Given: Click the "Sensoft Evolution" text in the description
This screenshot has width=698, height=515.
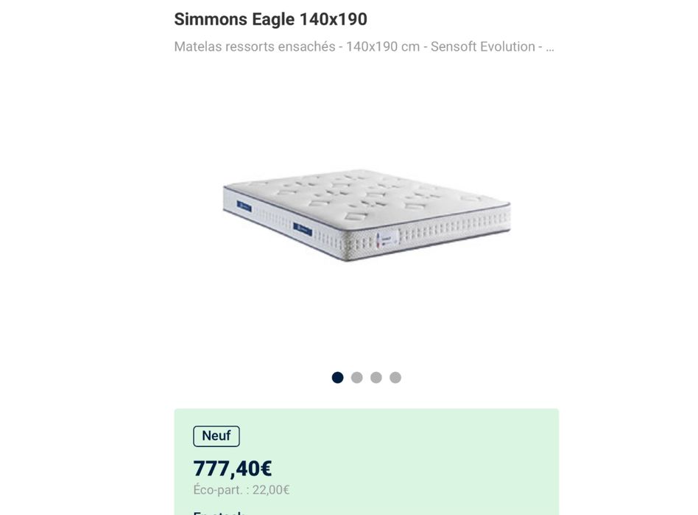Looking at the screenshot, I should pyautogui.click(x=482, y=46).
